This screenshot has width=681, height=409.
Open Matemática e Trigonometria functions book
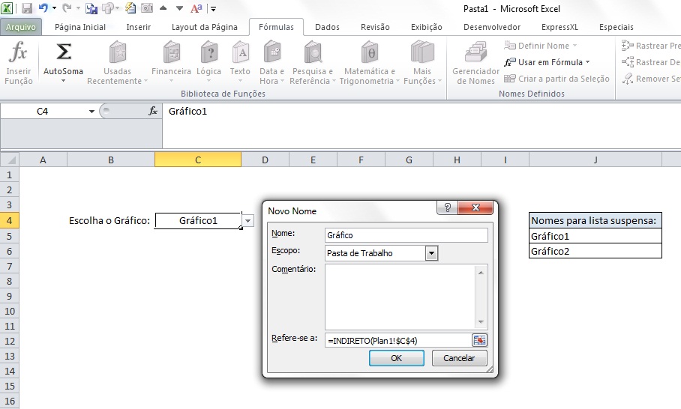tap(370, 52)
